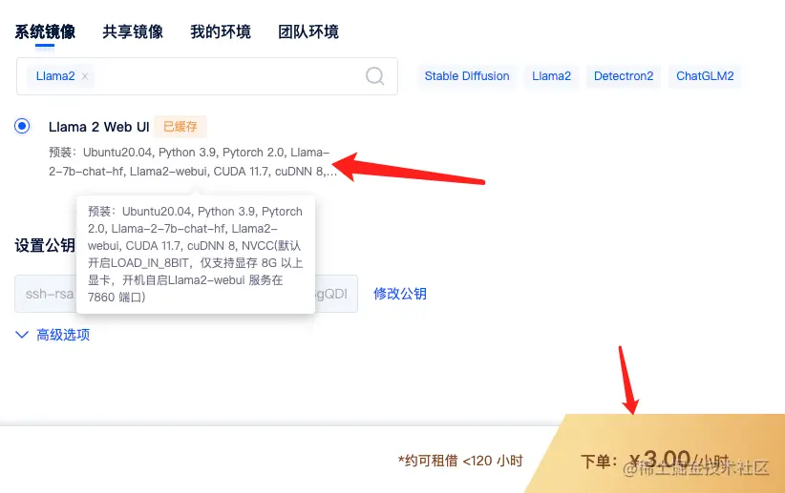This screenshot has height=493, width=785.
Task: Click the truncated 预装 description under Llama 2 Web UI
Action: tap(193, 161)
